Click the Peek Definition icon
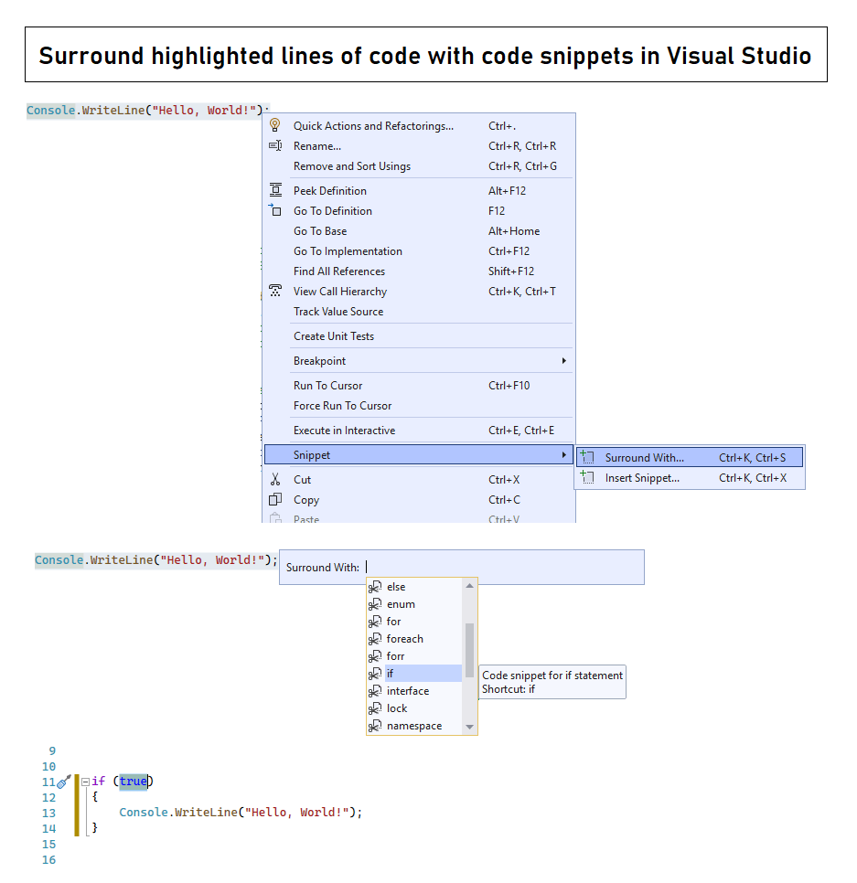 (x=275, y=190)
